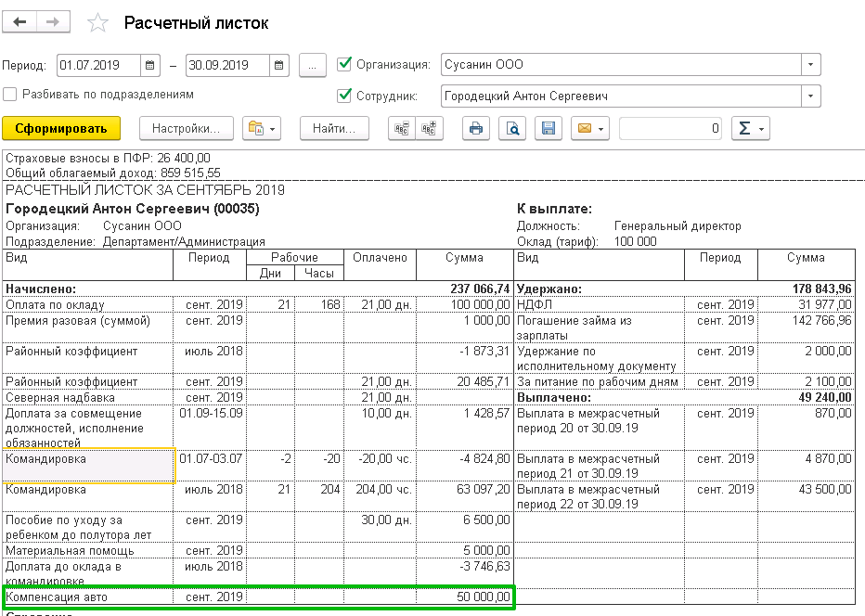865x616 pixels.
Task: Expand the Сотрудник dropdown list
Action: pos(810,96)
